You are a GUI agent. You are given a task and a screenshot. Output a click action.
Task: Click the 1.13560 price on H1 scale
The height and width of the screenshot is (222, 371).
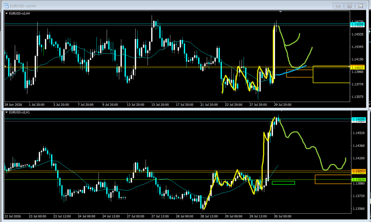coord(359,209)
